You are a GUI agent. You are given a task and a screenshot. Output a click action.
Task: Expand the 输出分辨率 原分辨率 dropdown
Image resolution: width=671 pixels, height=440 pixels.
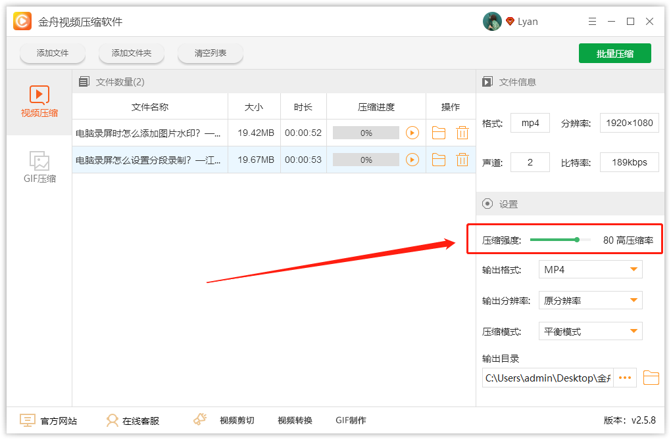click(x=591, y=300)
